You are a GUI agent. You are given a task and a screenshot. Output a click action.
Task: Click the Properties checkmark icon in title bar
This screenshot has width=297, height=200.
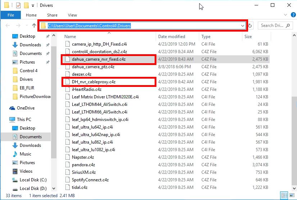pos(18,5)
